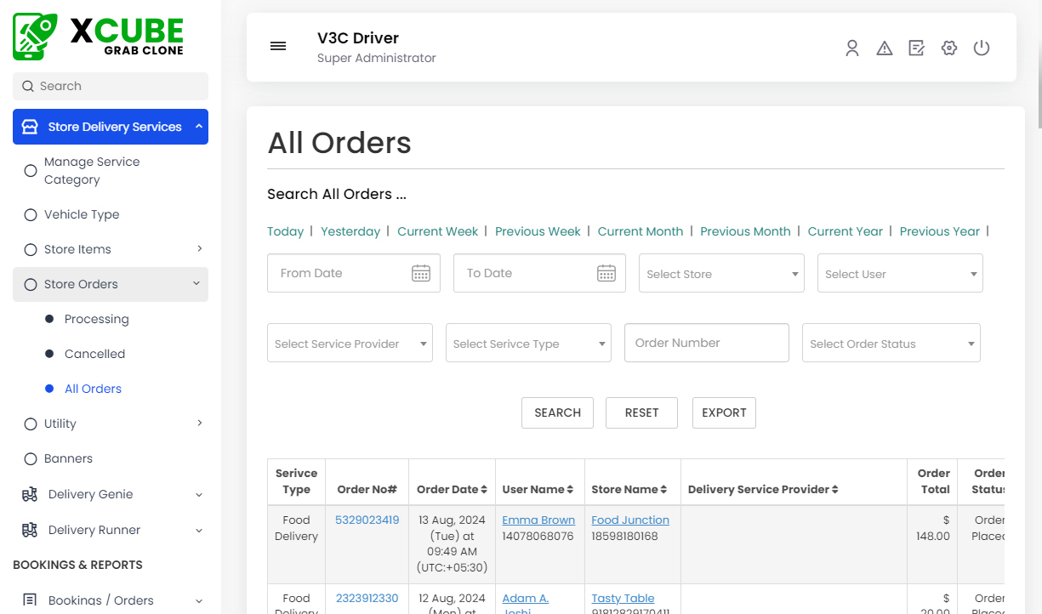
Task: Open the Select Store dropdown
Action: 721,273
